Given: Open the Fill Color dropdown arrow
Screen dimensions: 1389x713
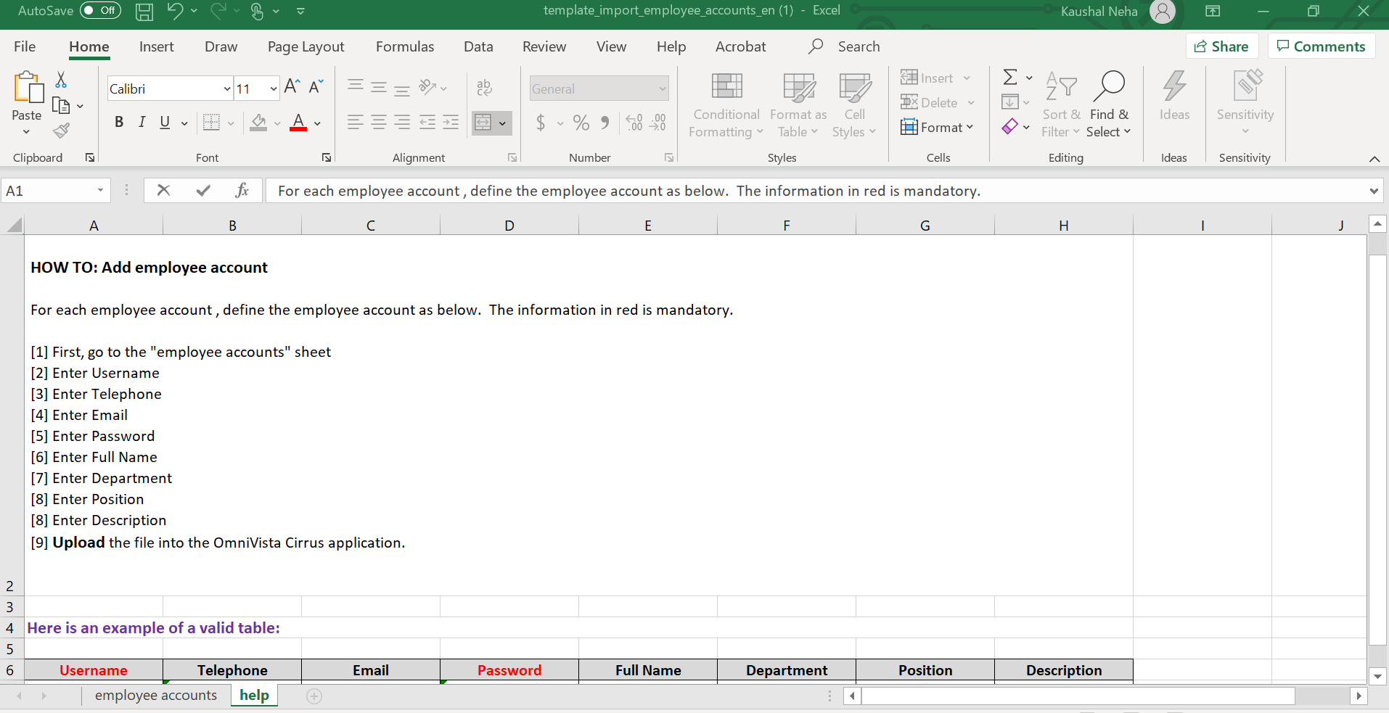Looking at the screenshot, I should [277, 123].
